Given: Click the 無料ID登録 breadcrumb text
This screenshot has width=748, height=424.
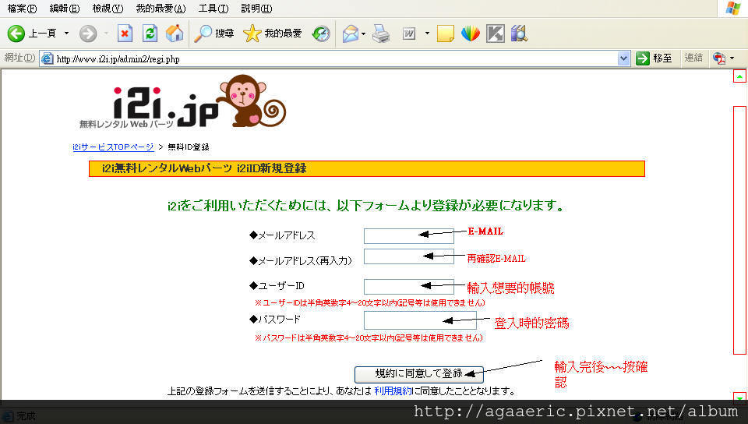Looking at the screenshot, I should [189, 147].
